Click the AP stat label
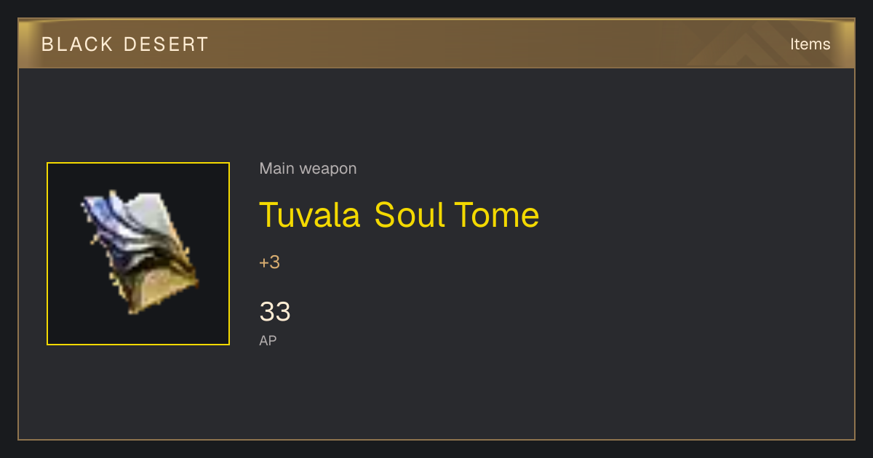This screenshot has height=458, width=873. coord(268,340)
